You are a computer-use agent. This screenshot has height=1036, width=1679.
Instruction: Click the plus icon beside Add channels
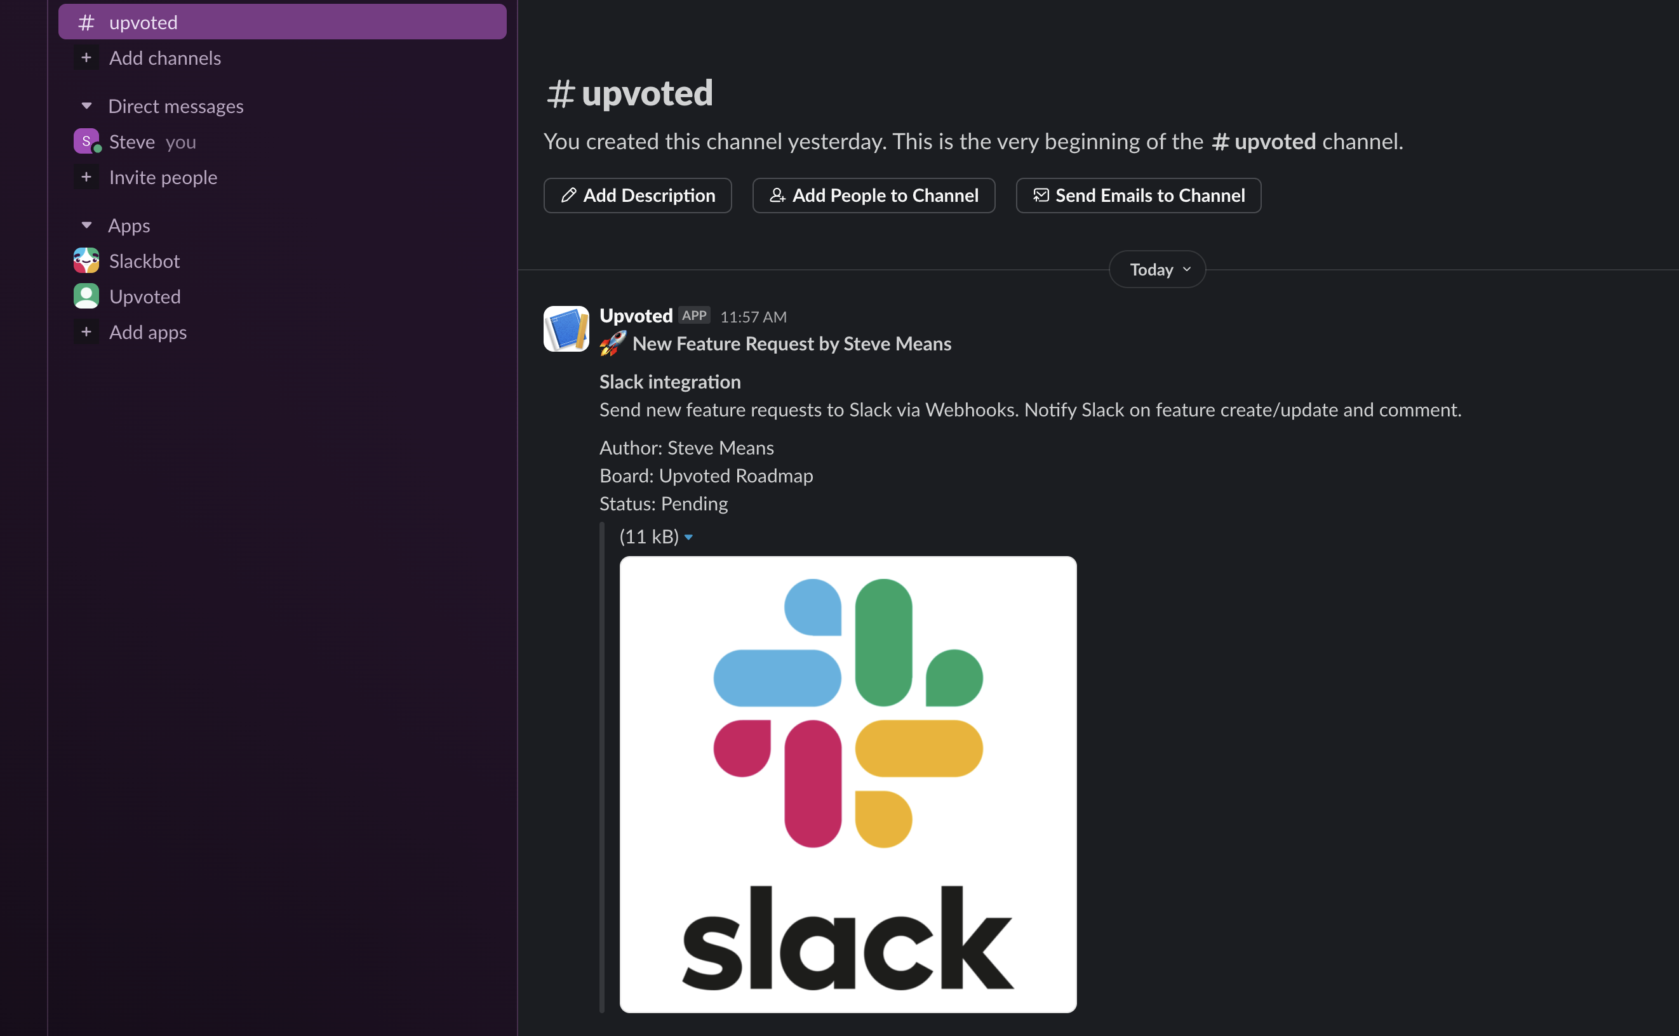click(86, 58)
